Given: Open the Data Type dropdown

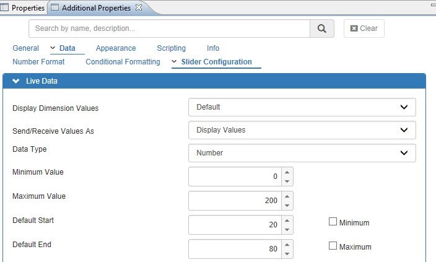Looking at the screenshot, I should point(302,152).
